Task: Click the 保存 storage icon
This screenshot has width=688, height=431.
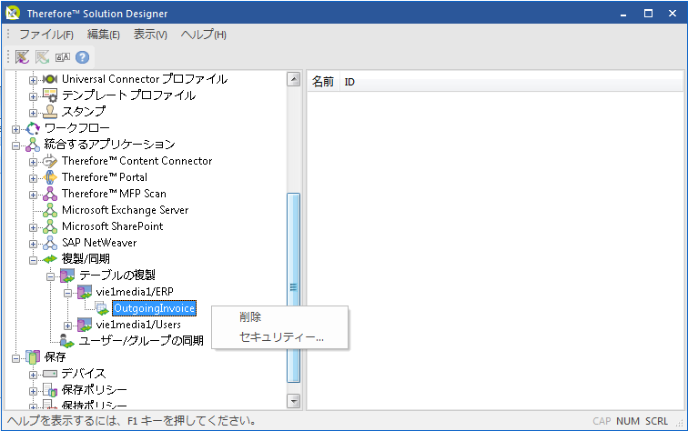Action: click(x=33, y=357)
